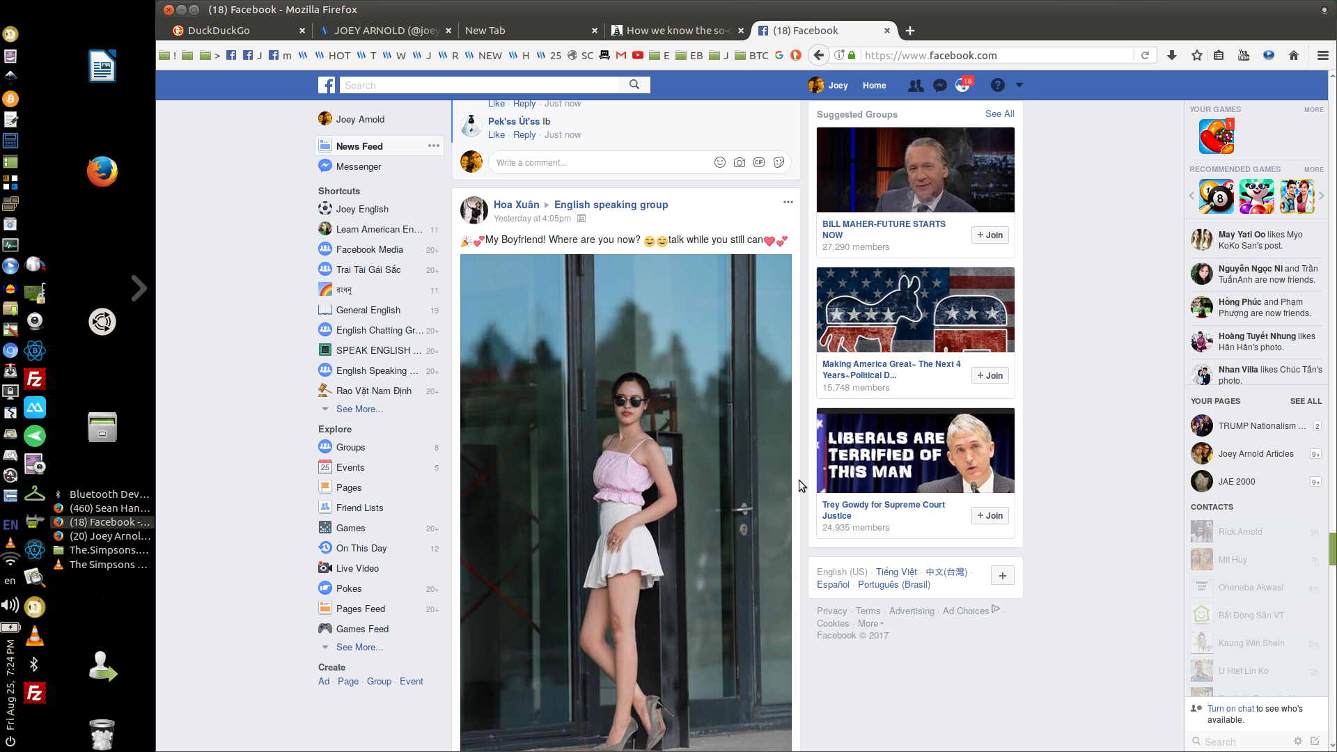Viewport: 1337px width, 752px height.
Task: Select Tiếng Việt language
Action: click(896, 572)
